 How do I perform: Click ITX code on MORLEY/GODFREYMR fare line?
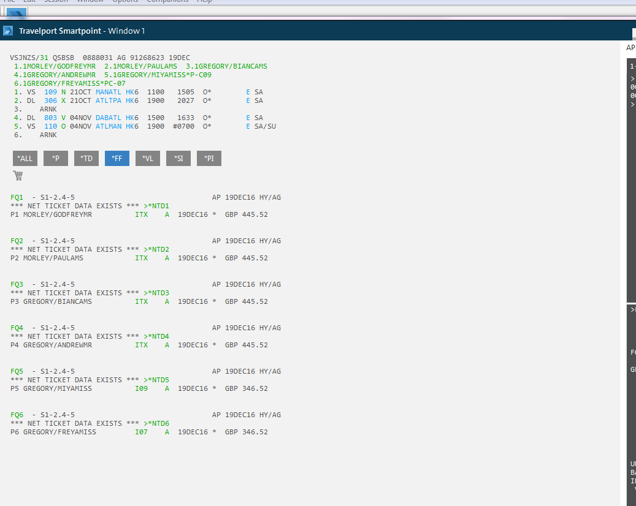(142, 214)
